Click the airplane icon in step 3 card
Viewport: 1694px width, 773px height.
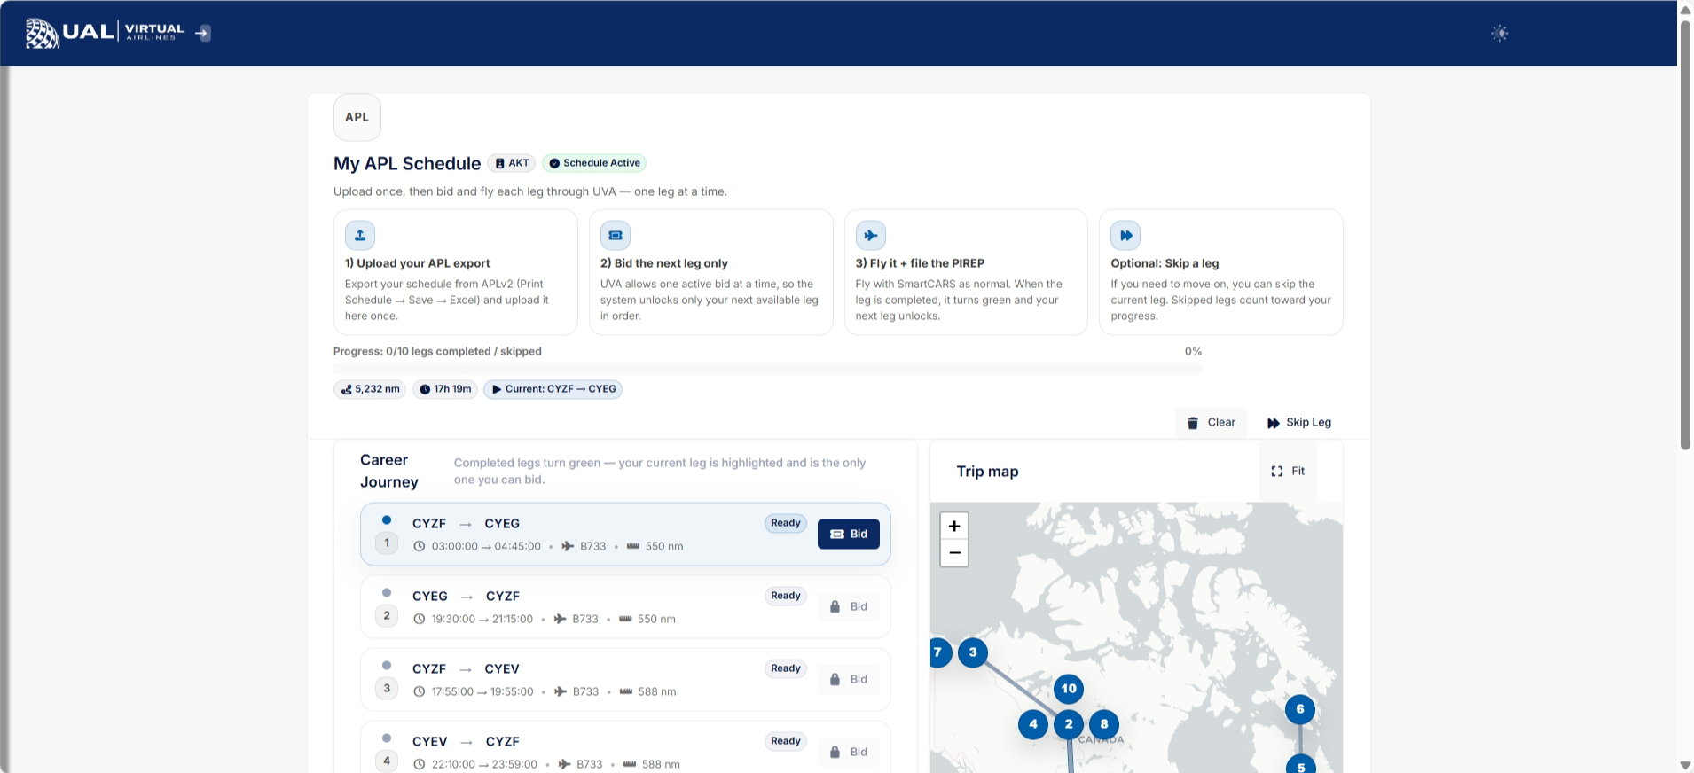[x=871, y=236]
